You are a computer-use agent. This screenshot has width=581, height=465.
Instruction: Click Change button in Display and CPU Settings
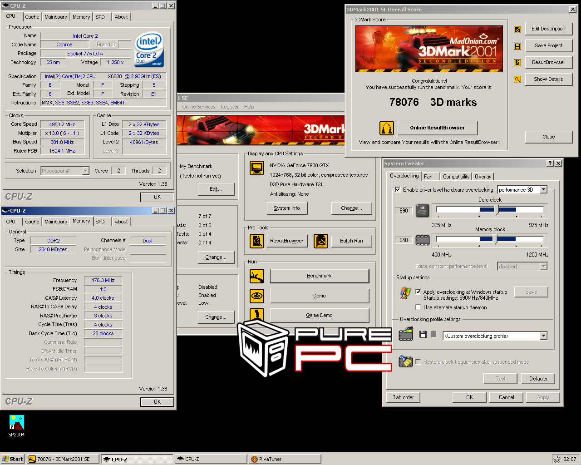coord(352,208)
